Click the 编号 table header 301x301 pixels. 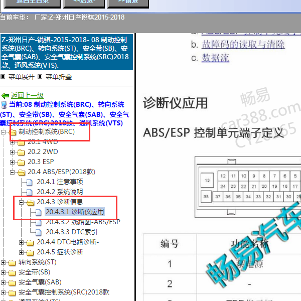[170, 244]
